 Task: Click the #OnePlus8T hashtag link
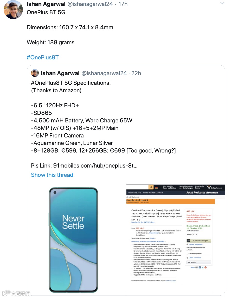point(43,57)
